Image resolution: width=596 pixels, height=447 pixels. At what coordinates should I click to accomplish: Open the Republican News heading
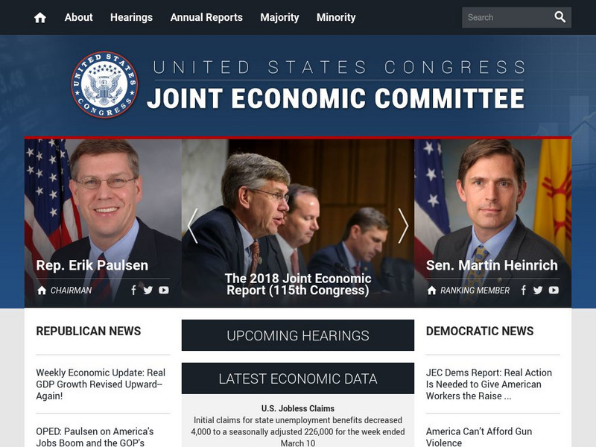click(x=89, y=331)
